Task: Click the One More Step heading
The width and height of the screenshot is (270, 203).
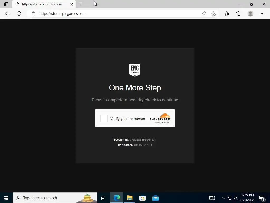Action: click(135, 88)
